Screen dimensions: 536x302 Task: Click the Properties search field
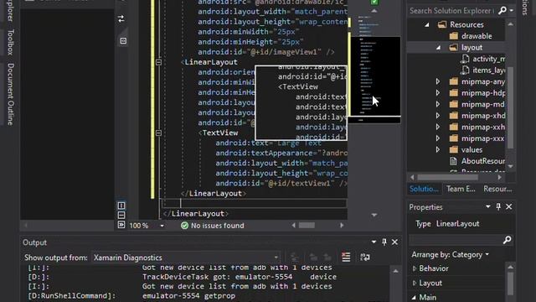456,240
